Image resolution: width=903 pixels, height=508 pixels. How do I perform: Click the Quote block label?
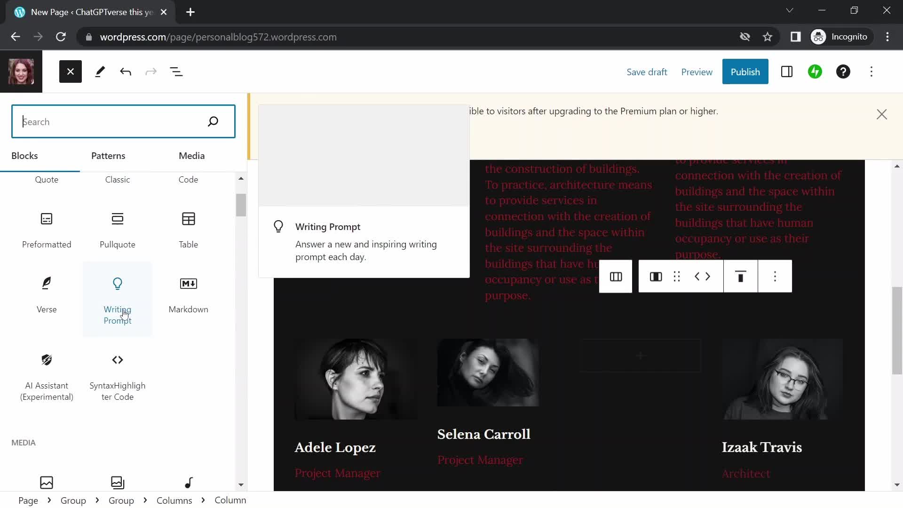click(x=47, y=180)
